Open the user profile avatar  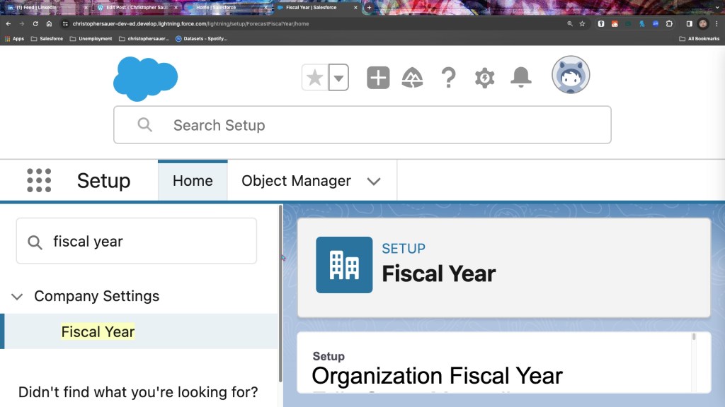[571, 75]
